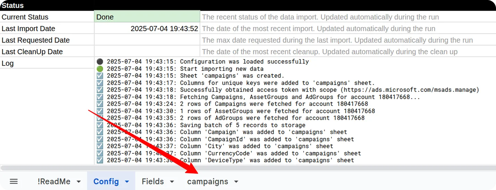
Task: Select the Current Status label cell
Action: (47, 17)
